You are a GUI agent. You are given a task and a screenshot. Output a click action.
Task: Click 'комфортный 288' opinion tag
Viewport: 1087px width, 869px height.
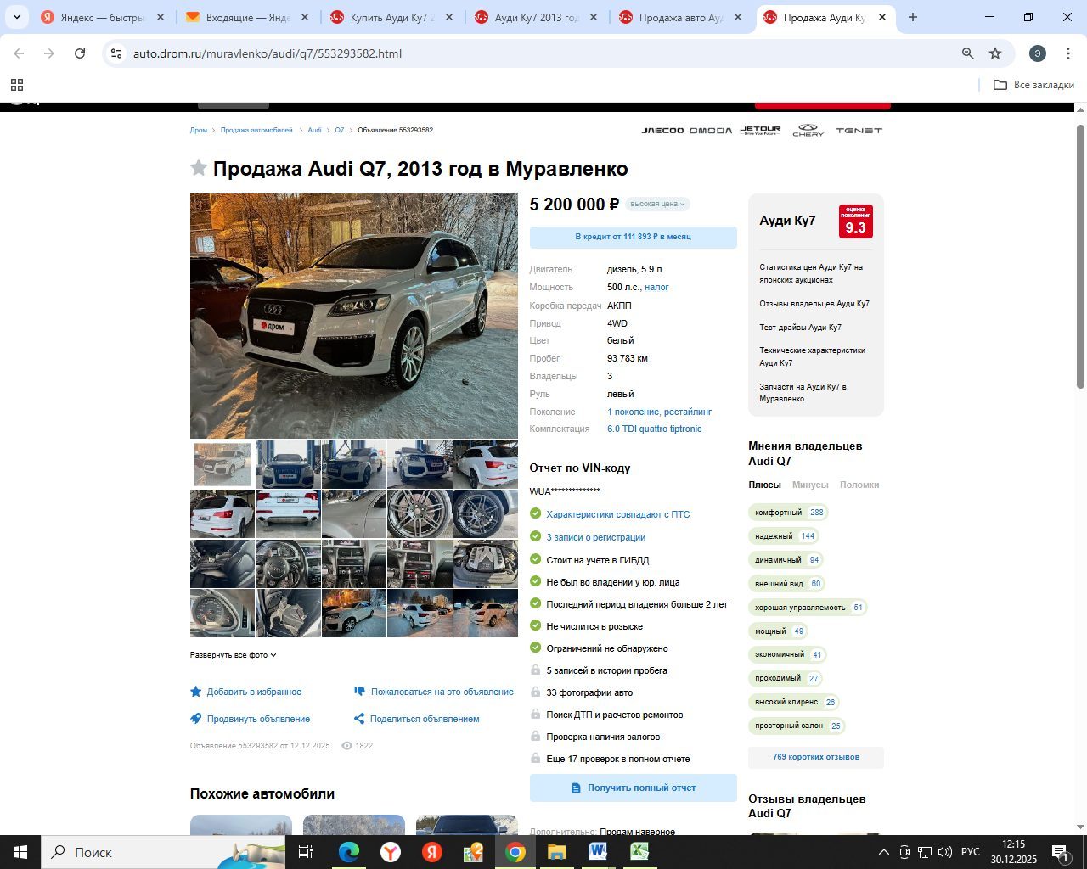point(789,513)
